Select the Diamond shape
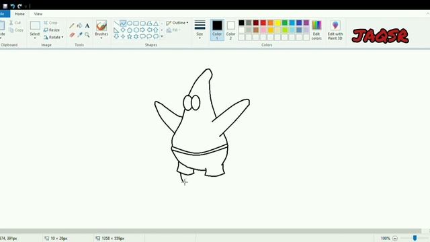 [x=123, y=30]
